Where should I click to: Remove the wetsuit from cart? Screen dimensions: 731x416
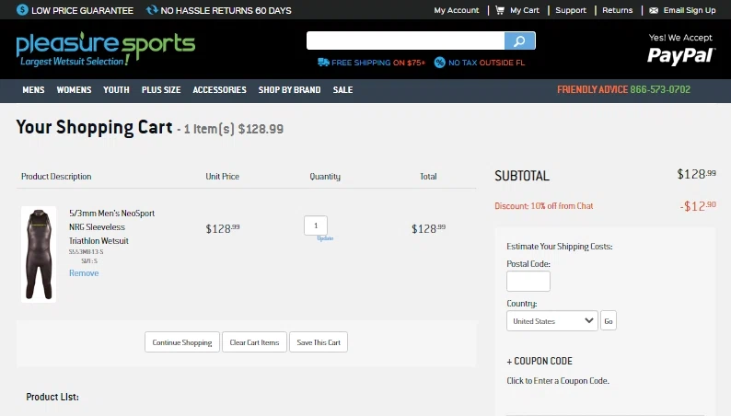click(x=84, y=273)
